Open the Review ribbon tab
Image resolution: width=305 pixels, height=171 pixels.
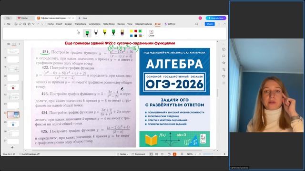click(x=121, y=24)
